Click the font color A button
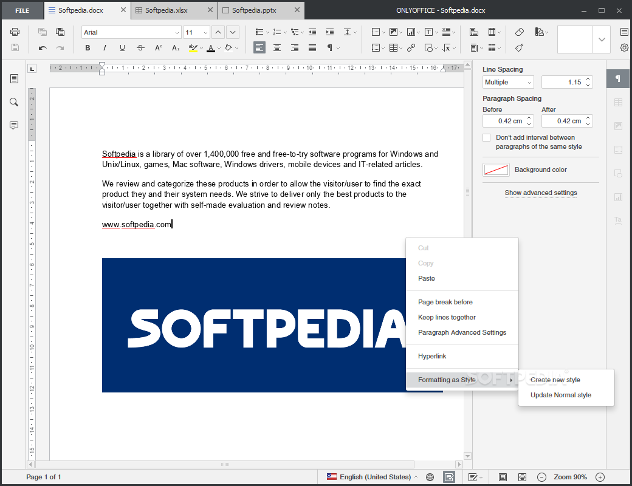The width and height of the screenshot is (632, 486). pyautogui.click(x=211, y=48)
